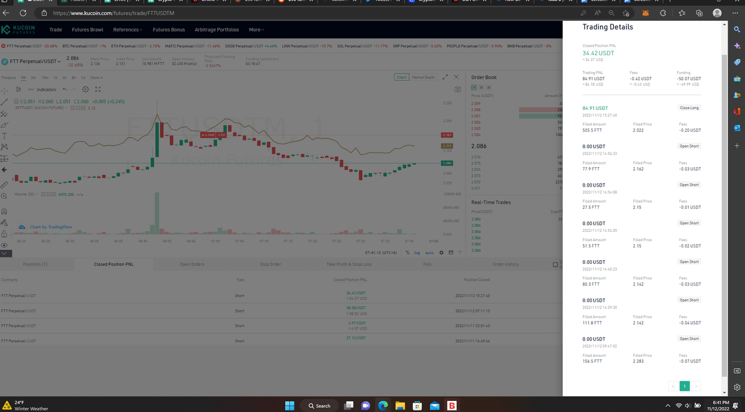745x412 pixels.
Task: Select the 1h timeframe
Action: (56, 77)
